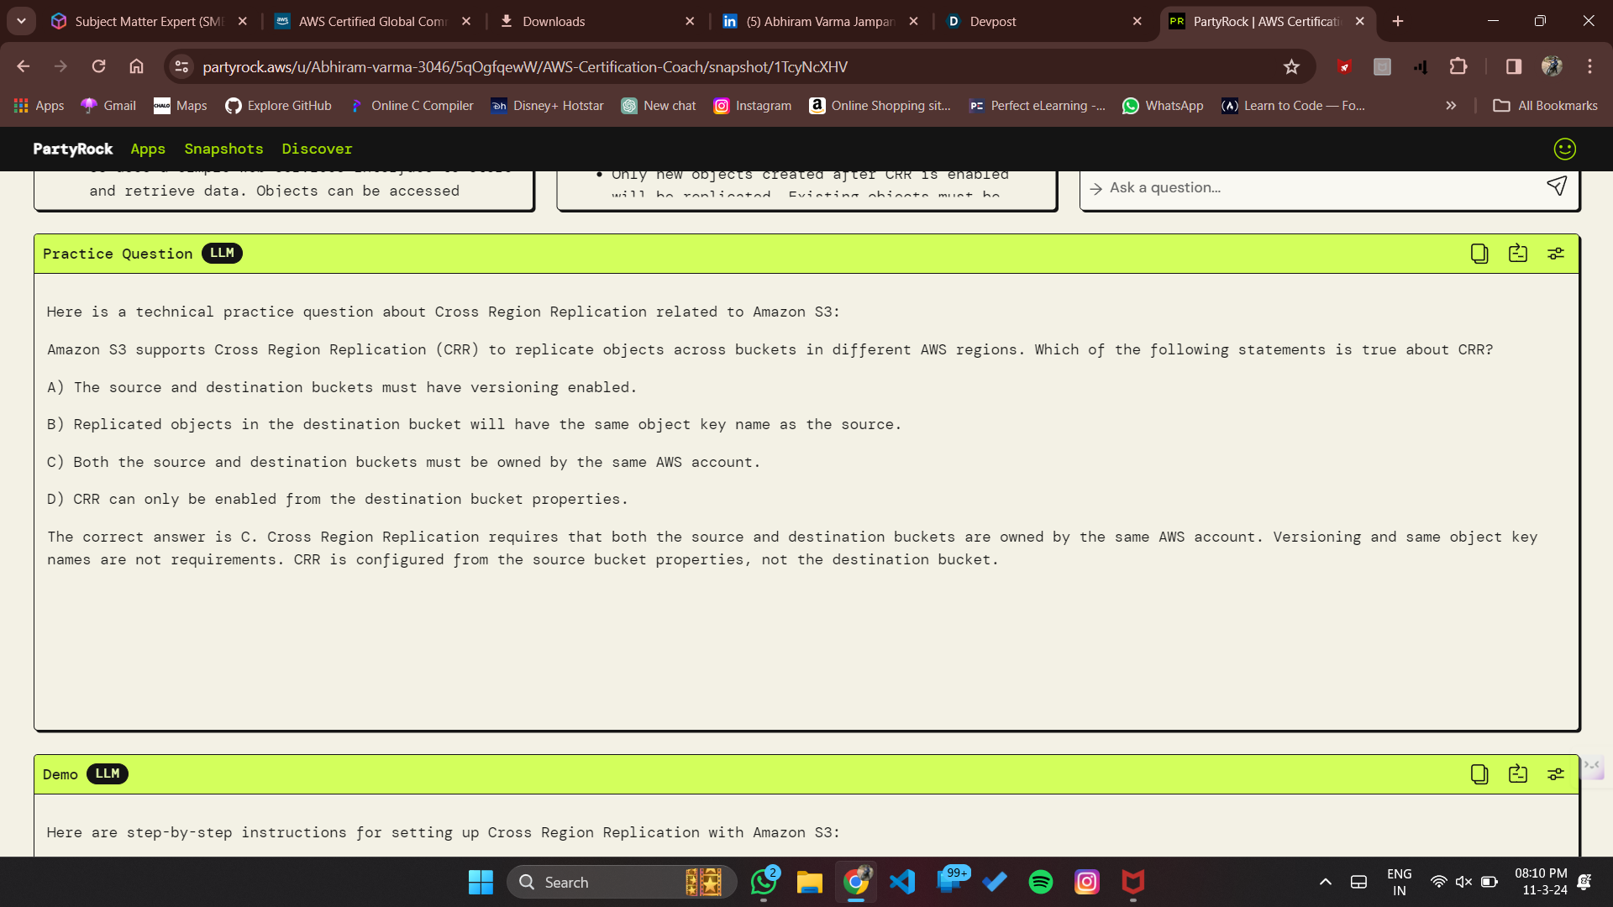The image size is (1613, 907).
Task: Go to the Discover menu item
Action: (317, 149)
